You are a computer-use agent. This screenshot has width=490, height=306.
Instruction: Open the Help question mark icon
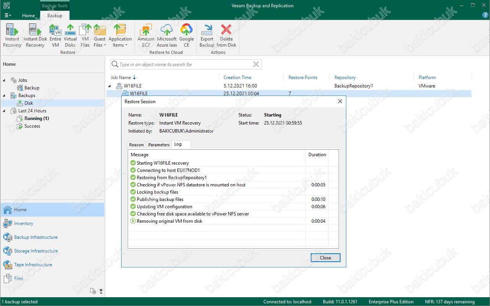[485, 15]
